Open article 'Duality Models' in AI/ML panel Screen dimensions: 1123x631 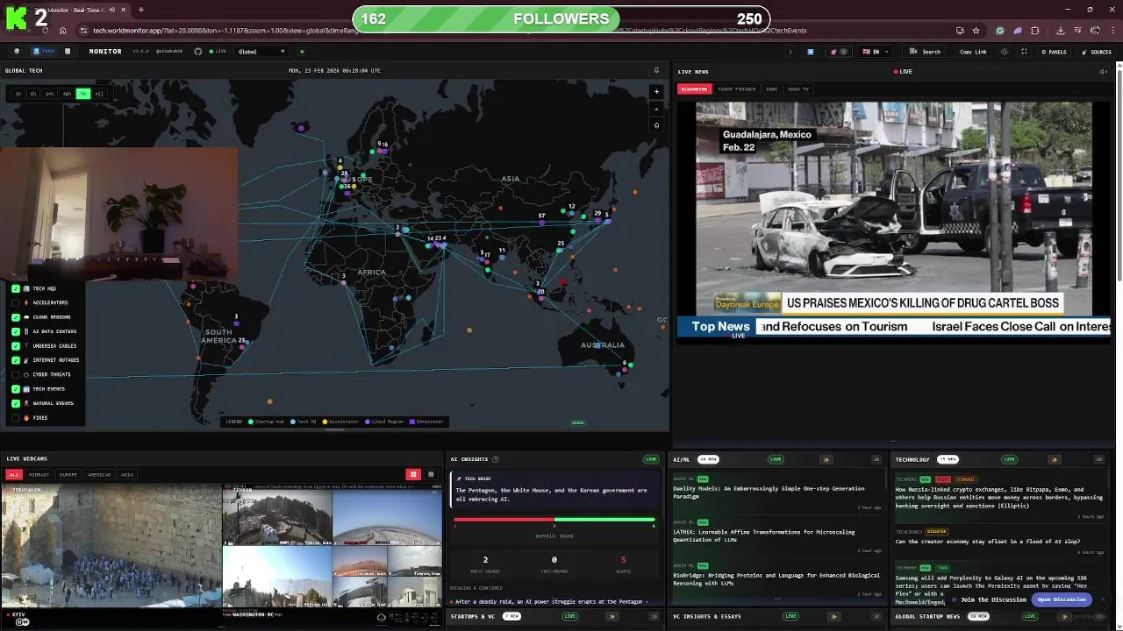[769, 493]
